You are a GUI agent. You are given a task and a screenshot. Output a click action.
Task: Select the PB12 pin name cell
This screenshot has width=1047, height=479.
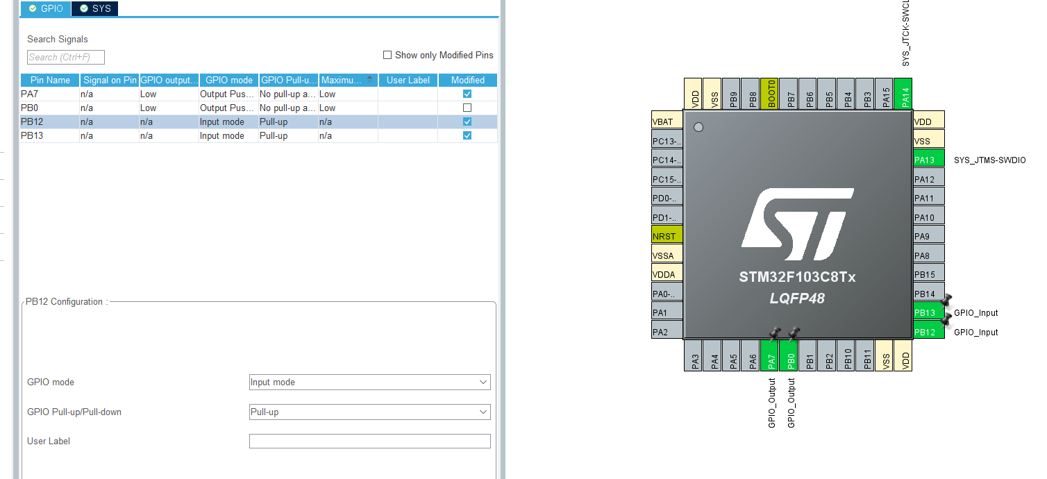[x=50, y=121]
